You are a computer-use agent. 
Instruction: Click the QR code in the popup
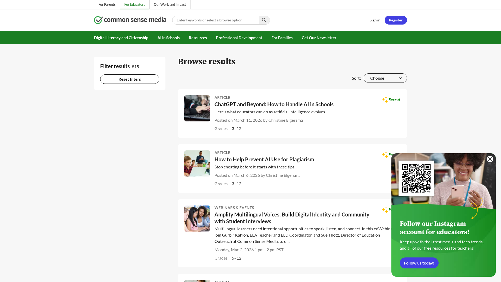(x=416, y=178)
